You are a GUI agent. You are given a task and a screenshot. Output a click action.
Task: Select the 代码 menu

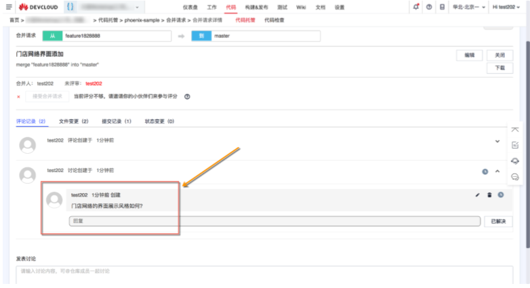pos(231,7)
